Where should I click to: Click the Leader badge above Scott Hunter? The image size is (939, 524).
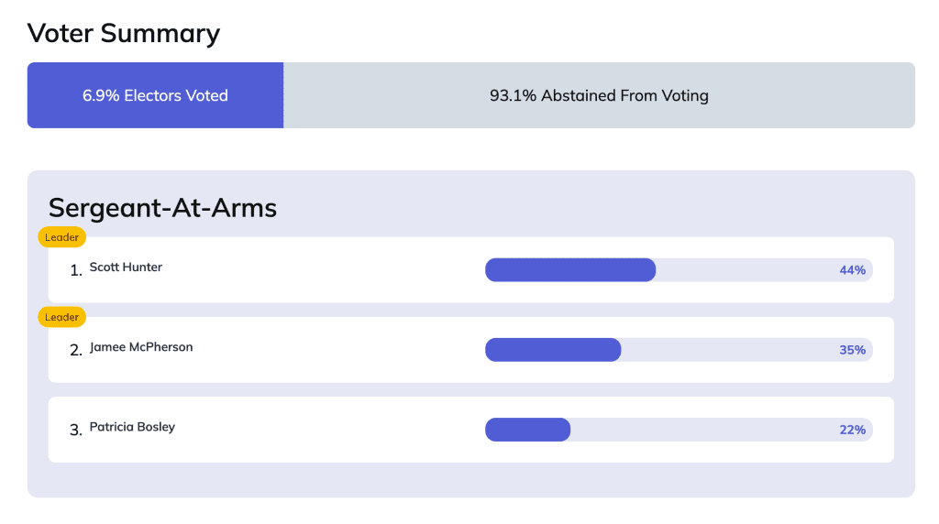[x=62, y=237]
